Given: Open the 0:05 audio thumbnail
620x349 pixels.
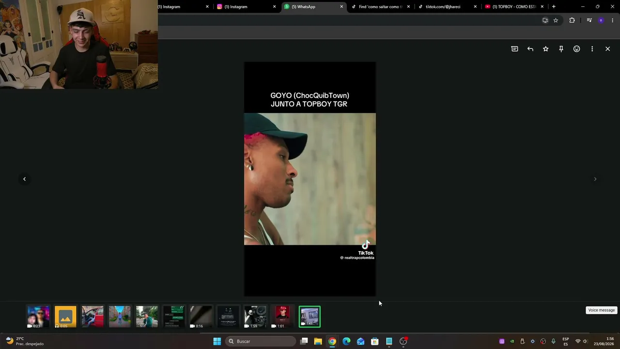Looking at the screenshot, I should click(x=65, y=317).
